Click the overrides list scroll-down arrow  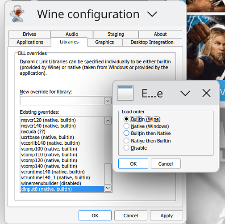[108, 188]
